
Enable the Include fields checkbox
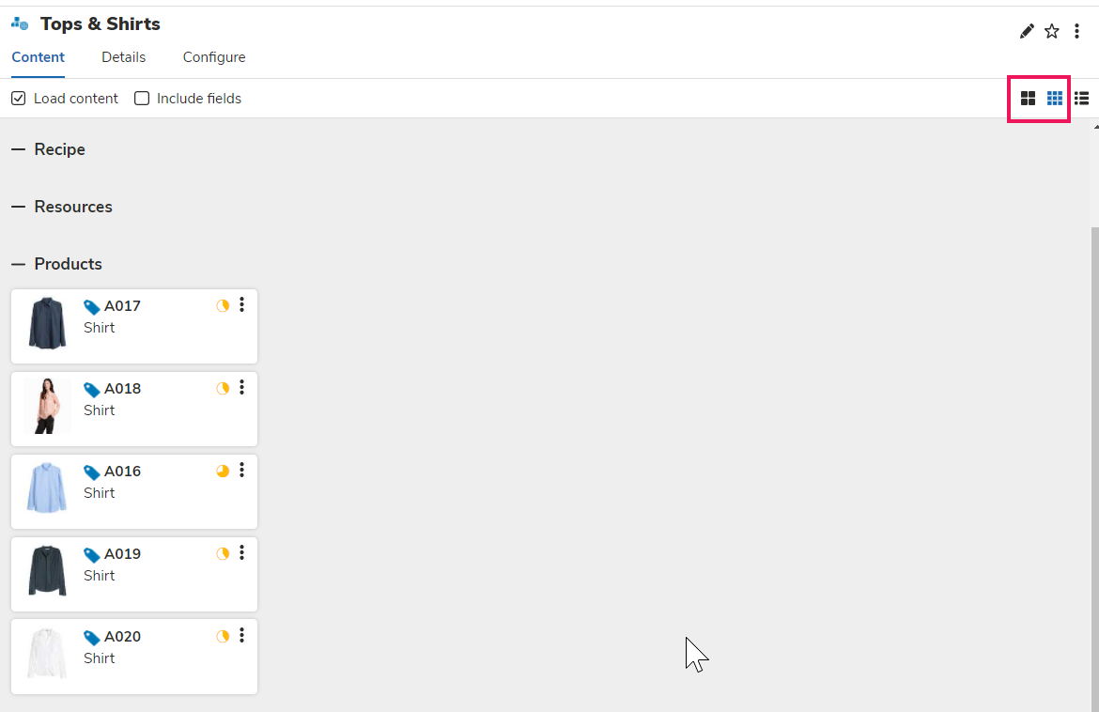pyautogui.click(x=142, y=98)
